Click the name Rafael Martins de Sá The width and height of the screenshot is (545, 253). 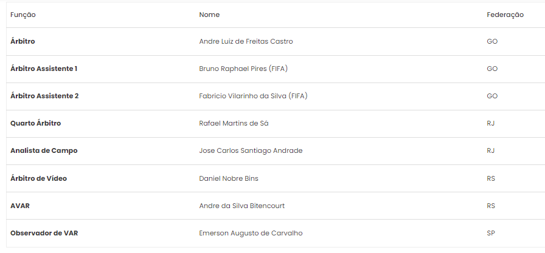click(234, 123)
